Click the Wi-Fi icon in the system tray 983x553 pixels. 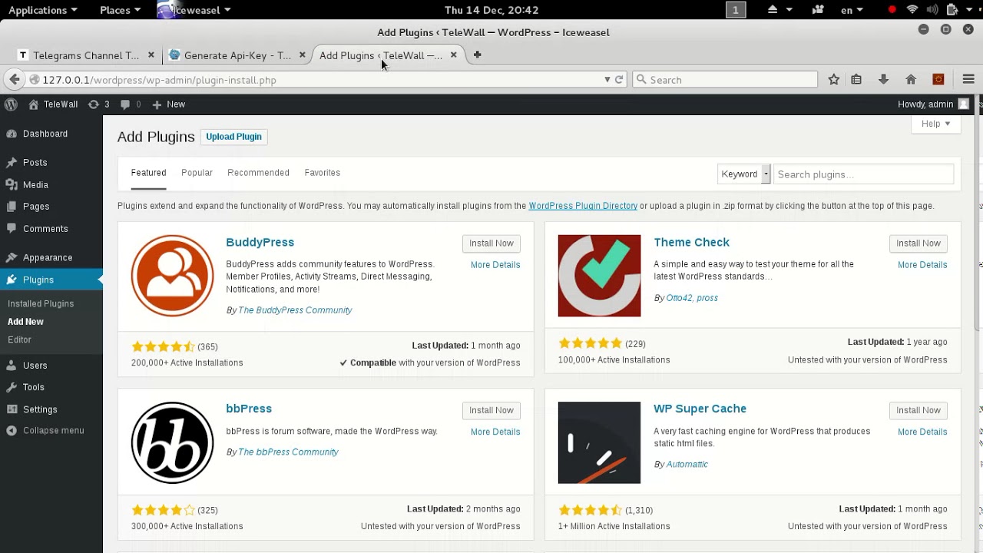[912, 10]
